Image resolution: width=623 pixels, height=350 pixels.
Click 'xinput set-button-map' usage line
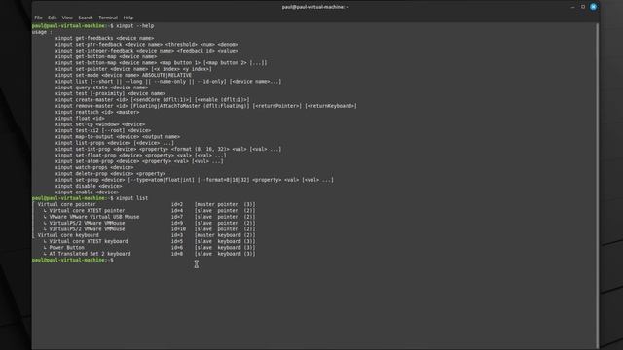pyautogui.click(x=161, y=62)
